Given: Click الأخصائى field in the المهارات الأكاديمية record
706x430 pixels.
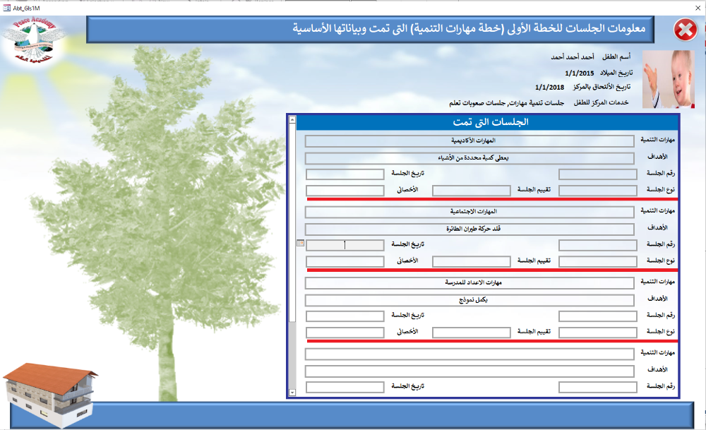Looking at the screenshot, I should 345,191.
